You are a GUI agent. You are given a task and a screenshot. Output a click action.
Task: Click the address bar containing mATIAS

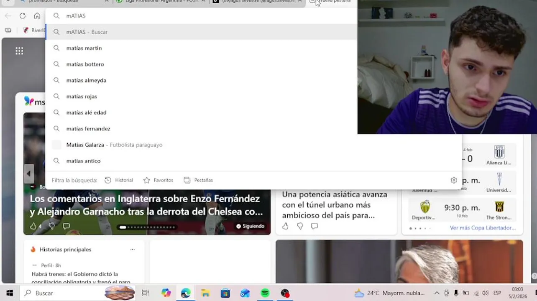pyautogui.click(x=201, y=16)
